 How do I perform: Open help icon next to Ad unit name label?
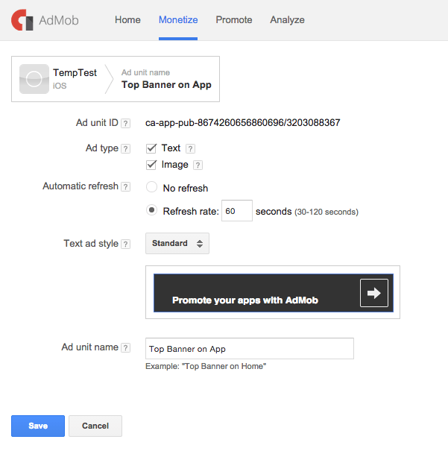[125, 347]
